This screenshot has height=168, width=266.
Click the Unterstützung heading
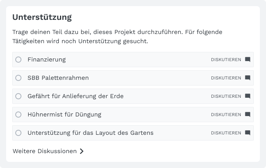(x=42, y=17)
